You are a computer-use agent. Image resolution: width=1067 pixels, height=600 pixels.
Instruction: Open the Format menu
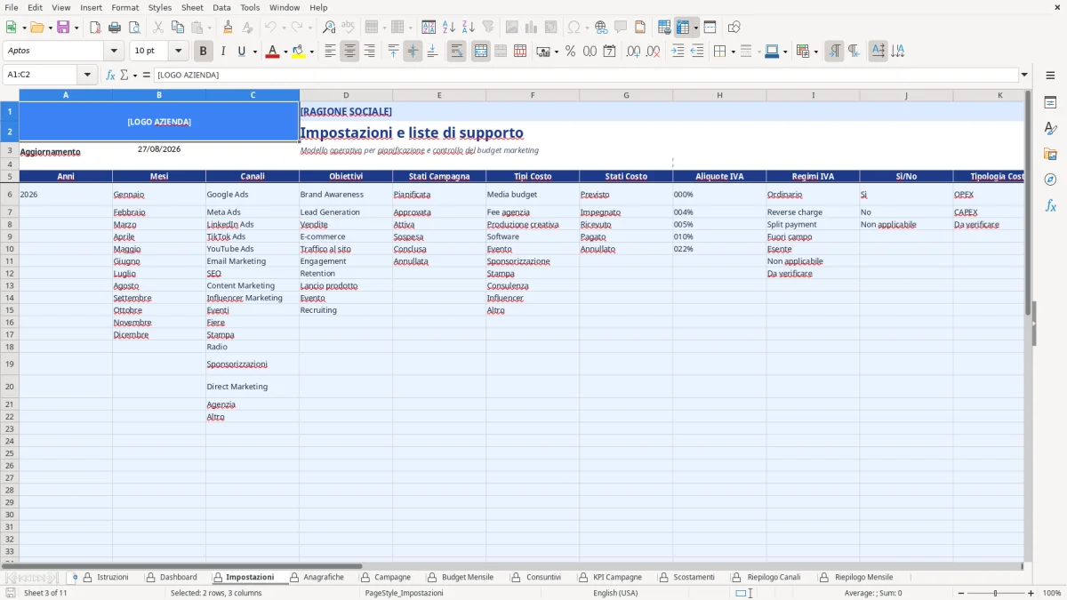(x=124, y=7)
